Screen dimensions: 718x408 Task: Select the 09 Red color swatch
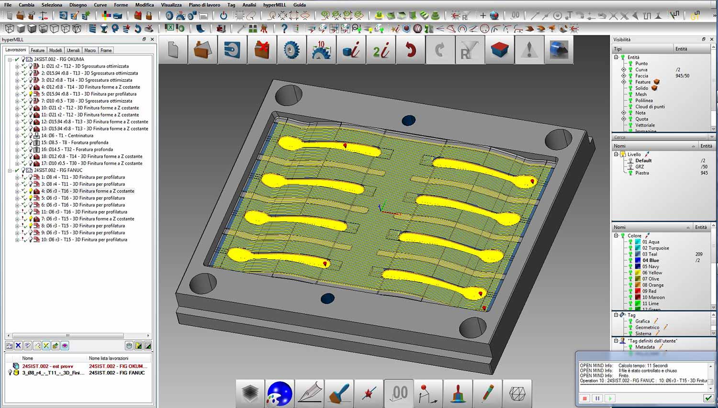[x=638, y=291]
